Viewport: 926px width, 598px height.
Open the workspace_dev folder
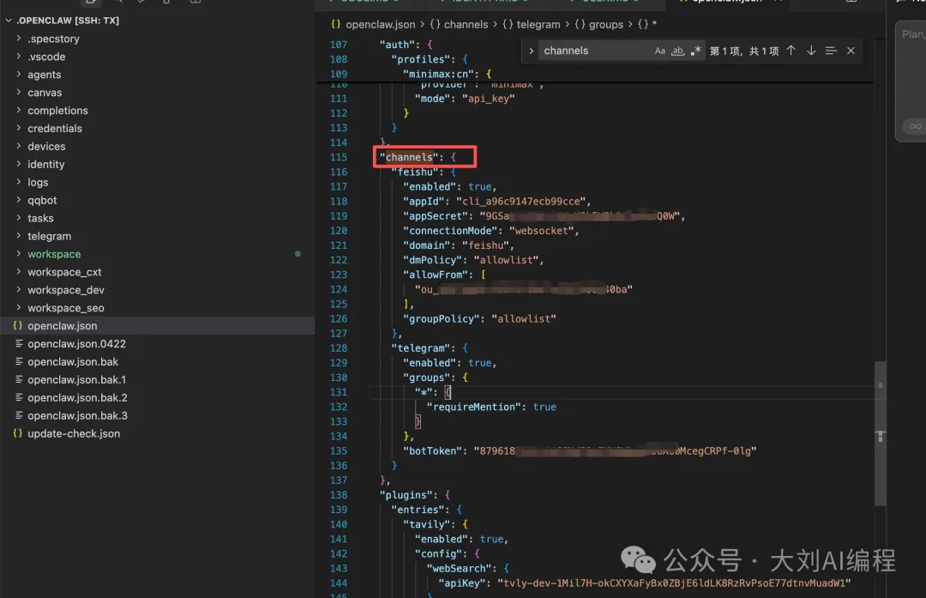pyautogui.click(x=65, y=290)
